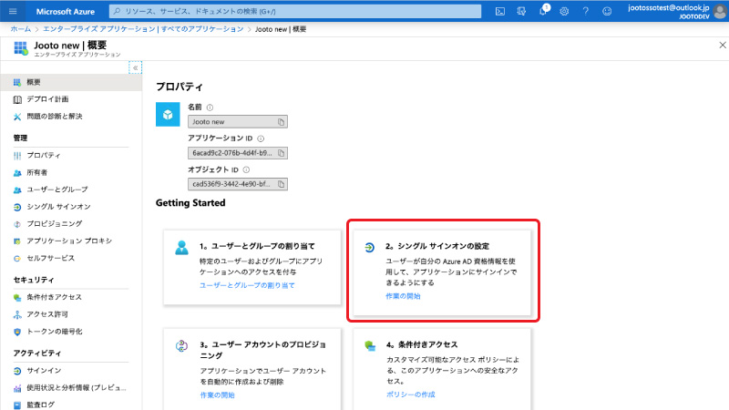This screenshot has height=410, width=729.
Task: Copy the アプリケーション ID value
Action: coord(281,153)
